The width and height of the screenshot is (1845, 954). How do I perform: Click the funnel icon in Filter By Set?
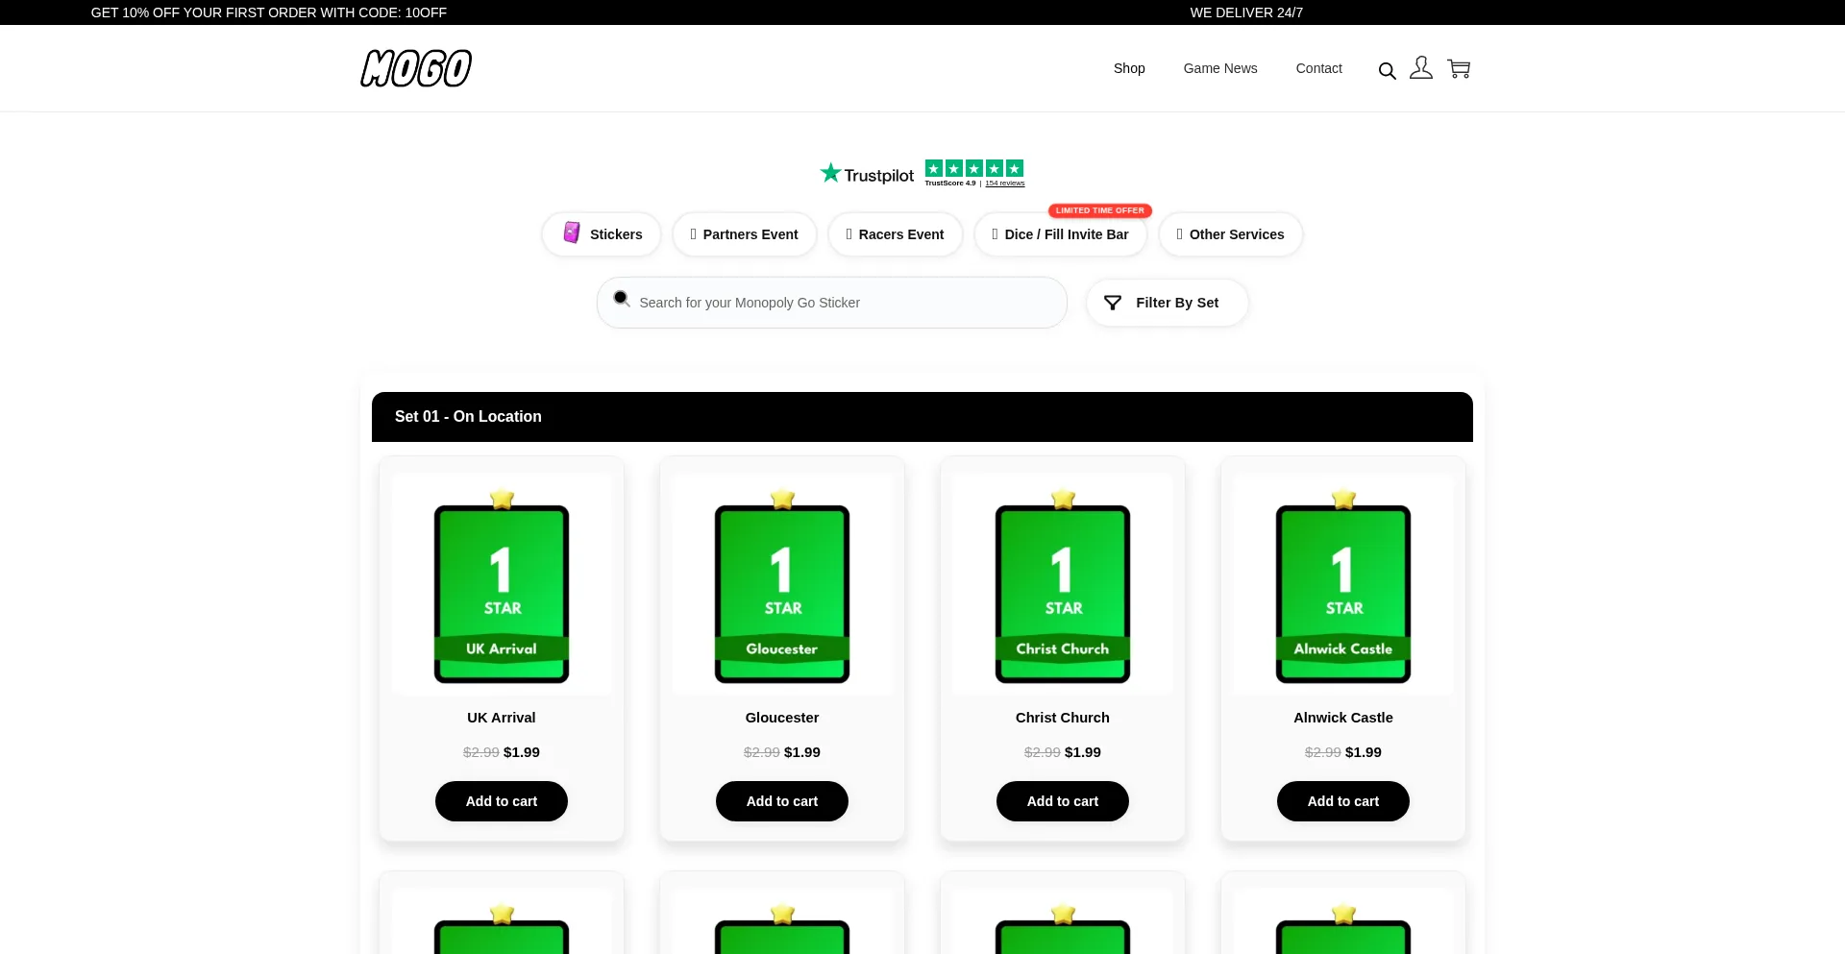coord(1113,304)
